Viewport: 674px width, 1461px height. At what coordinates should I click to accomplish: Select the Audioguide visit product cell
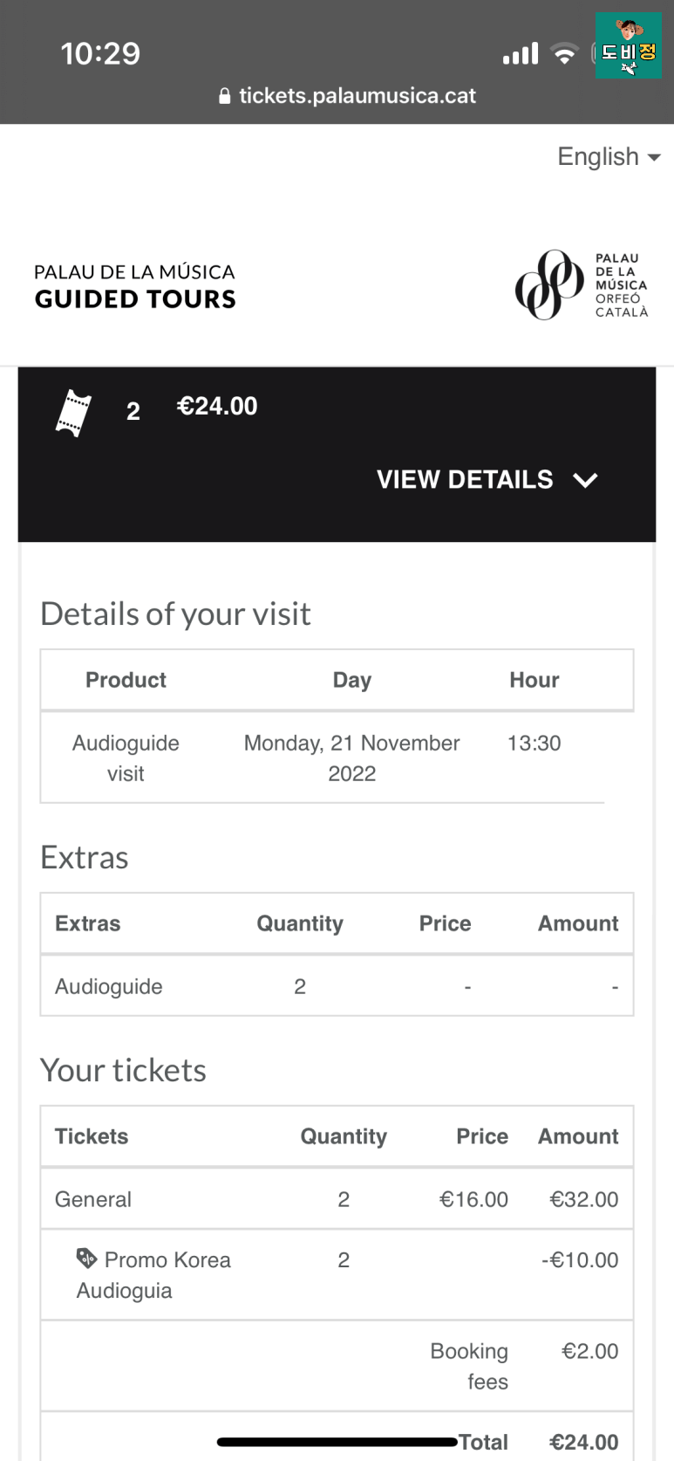point(126,758)
